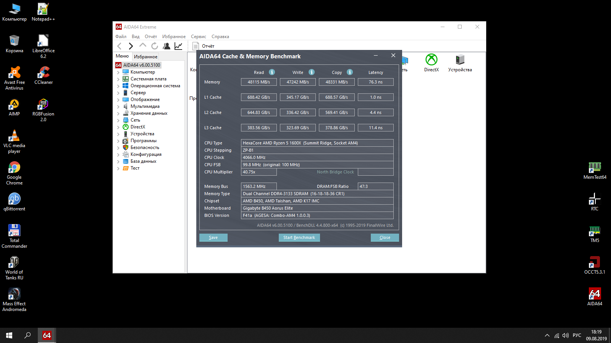The height and width of the screenshot is (343, 611).
Task: Click the Read column info icon
Action: click(x=272, y=72)
